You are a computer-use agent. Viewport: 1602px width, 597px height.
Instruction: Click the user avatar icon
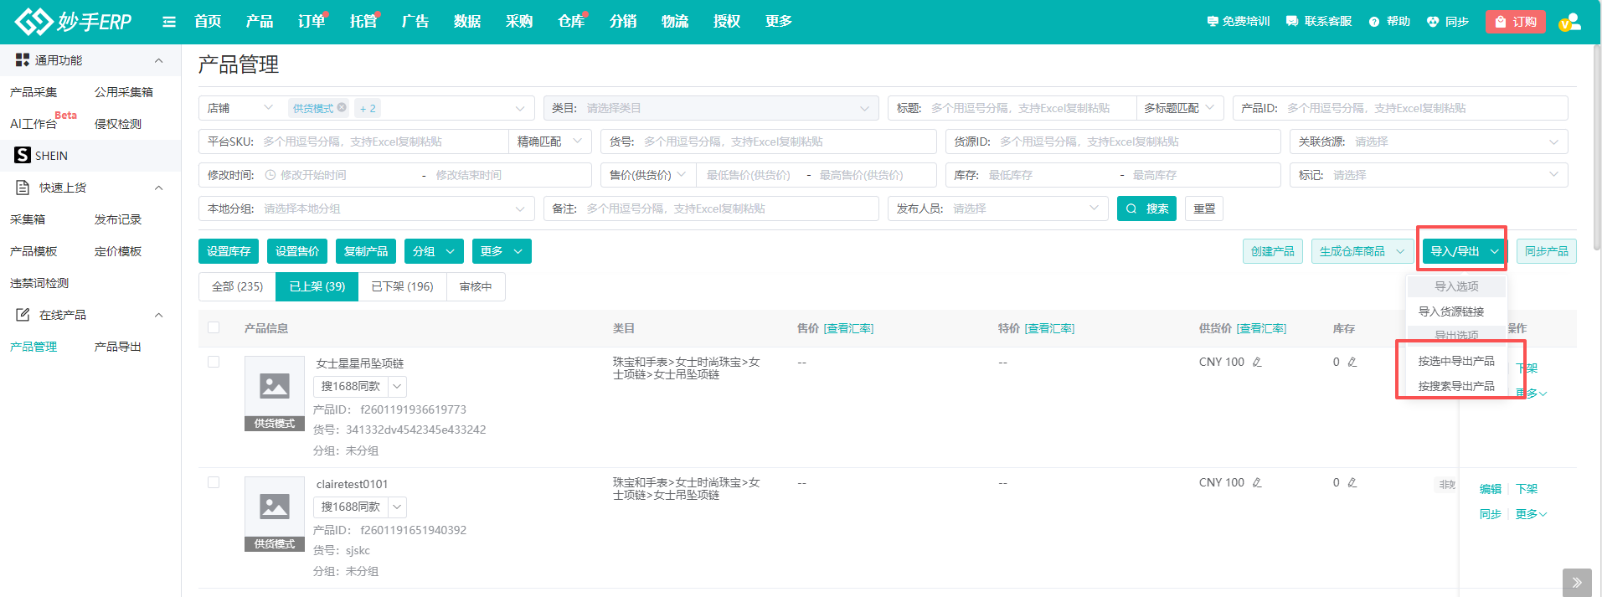pyautogui.click(x=1570, y=22)
